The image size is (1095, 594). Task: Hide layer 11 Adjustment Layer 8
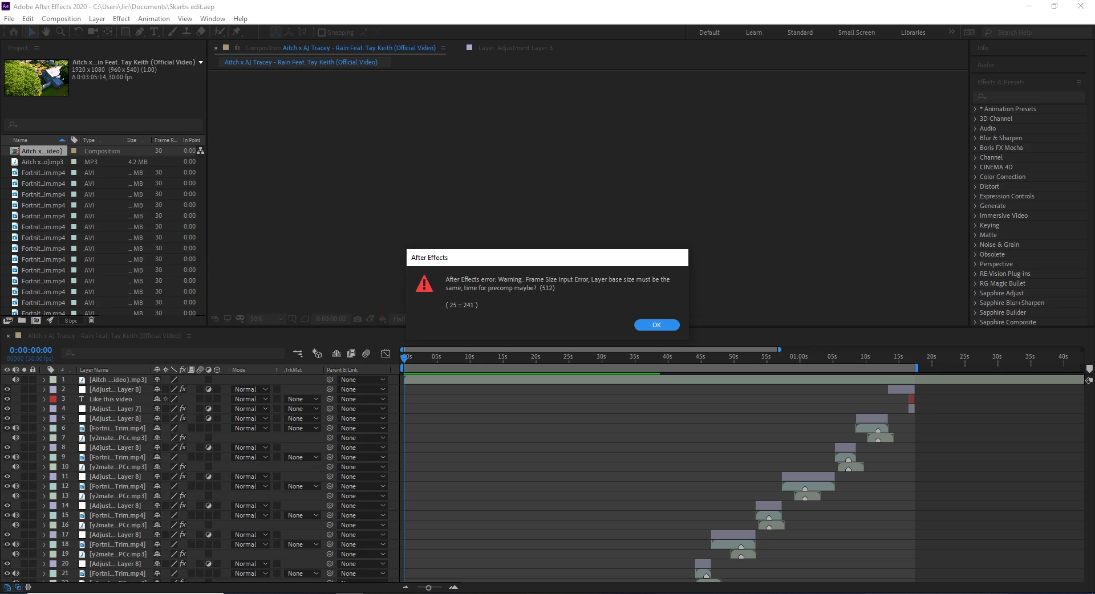point(7,477)
